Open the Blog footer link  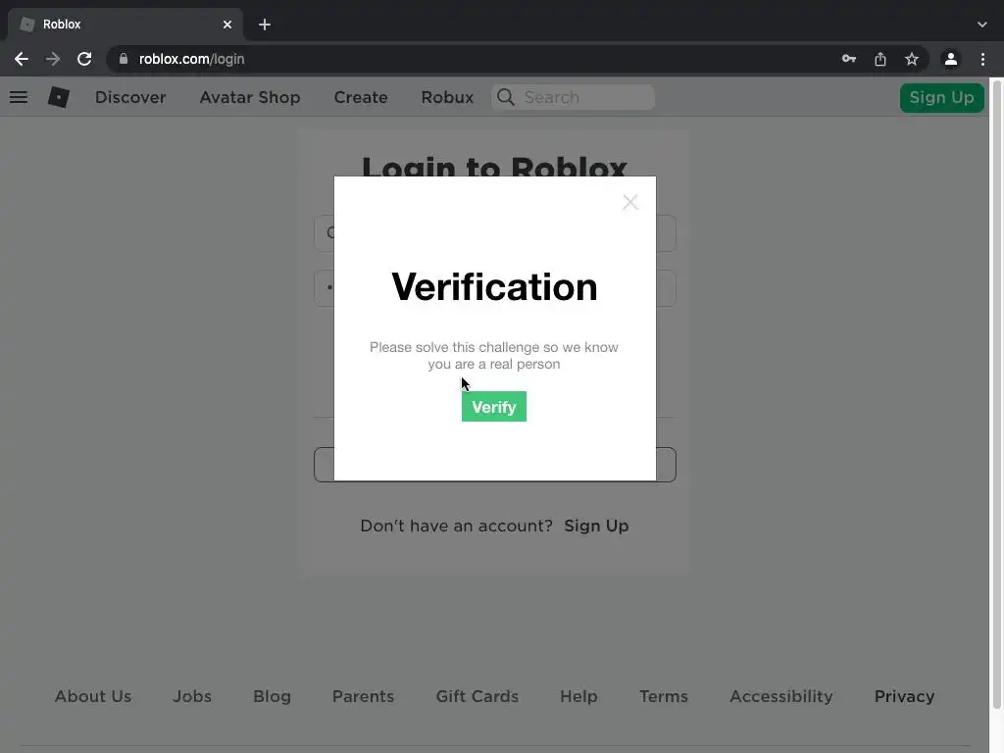[273, 696]
